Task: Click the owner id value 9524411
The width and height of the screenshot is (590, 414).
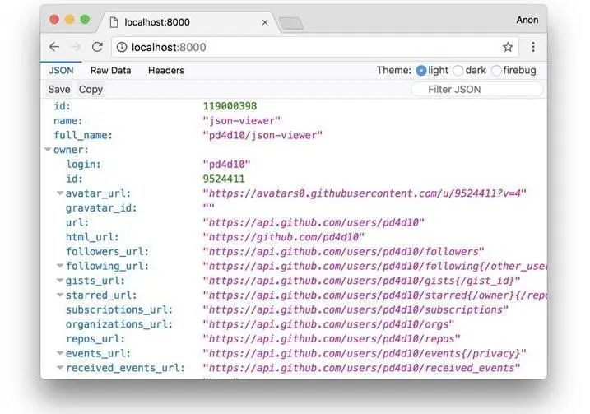Action: [224, 179]
